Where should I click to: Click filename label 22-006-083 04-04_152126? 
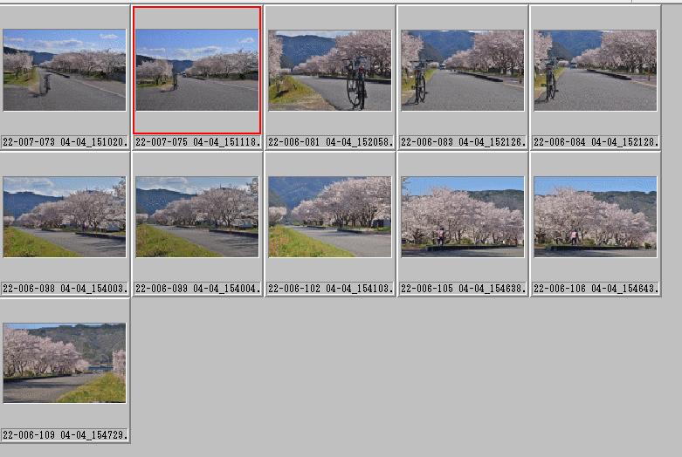pyautogui.click(x=463, y=141)
